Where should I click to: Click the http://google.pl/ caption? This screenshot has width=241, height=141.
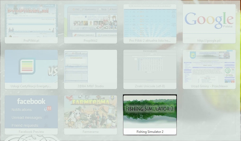click(209, 40)
